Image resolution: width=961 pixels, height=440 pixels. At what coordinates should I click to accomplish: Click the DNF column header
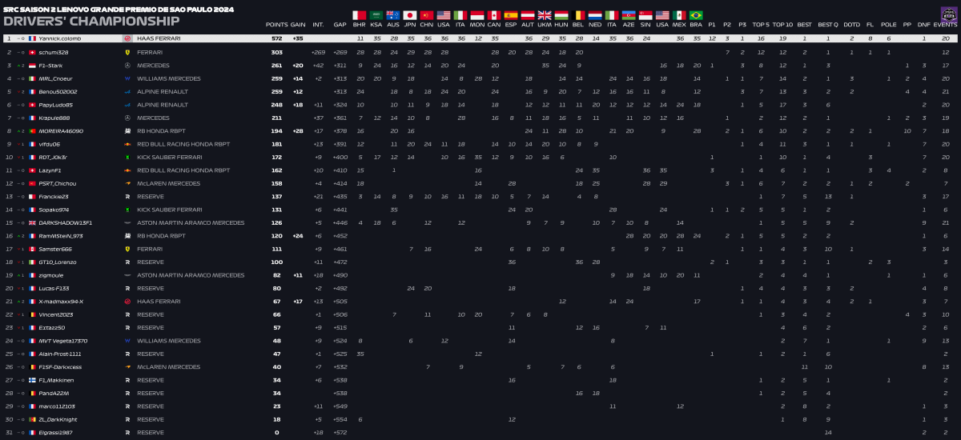pos(924,25)
